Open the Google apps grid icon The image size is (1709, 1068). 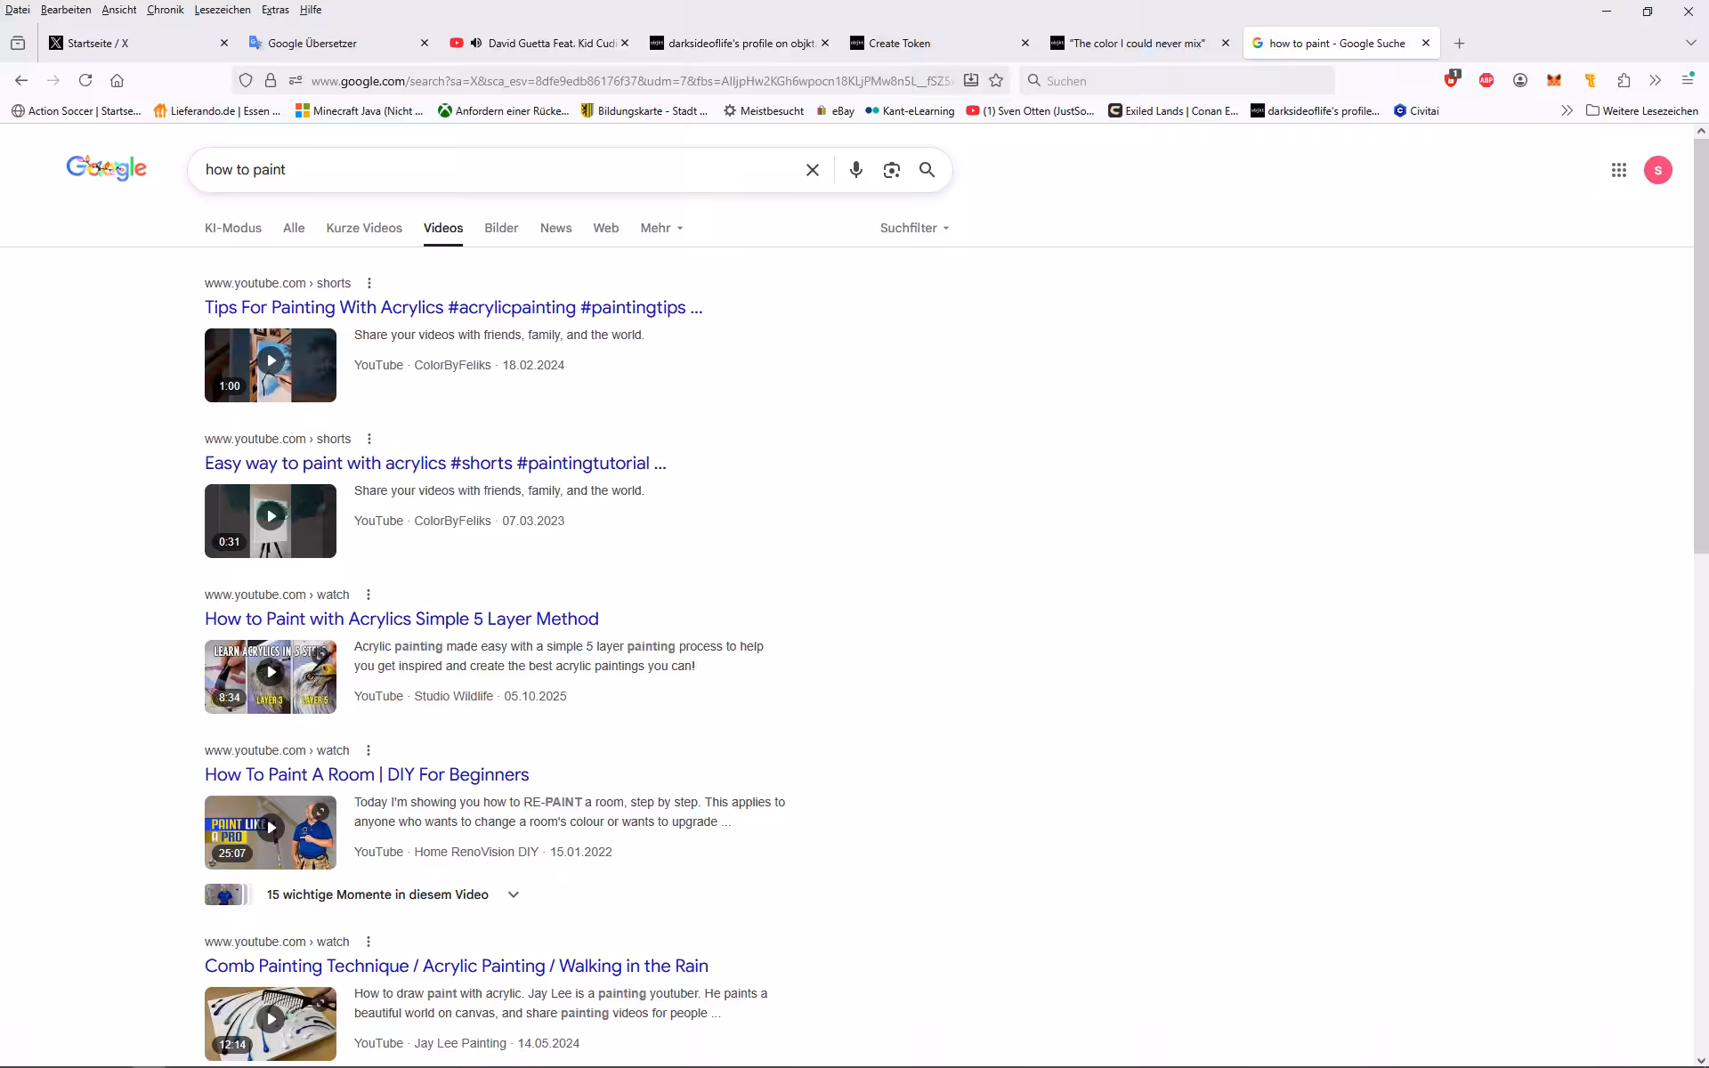[x=1619, y=170]
